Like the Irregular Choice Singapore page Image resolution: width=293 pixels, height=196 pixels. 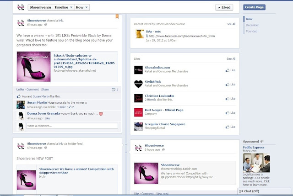pos(231,127)
